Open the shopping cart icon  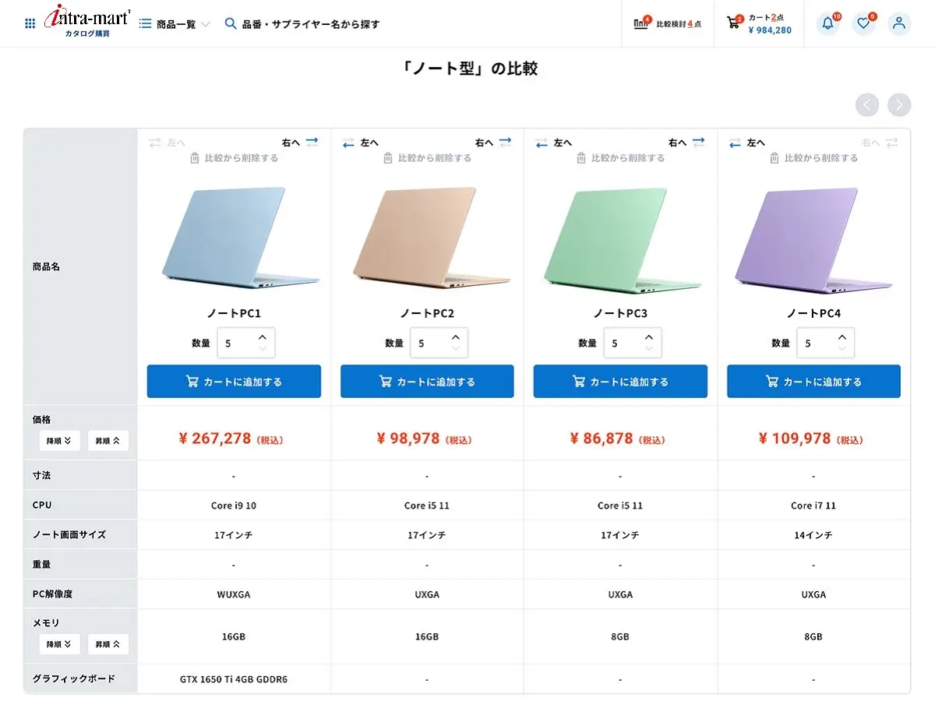point(733,23)
